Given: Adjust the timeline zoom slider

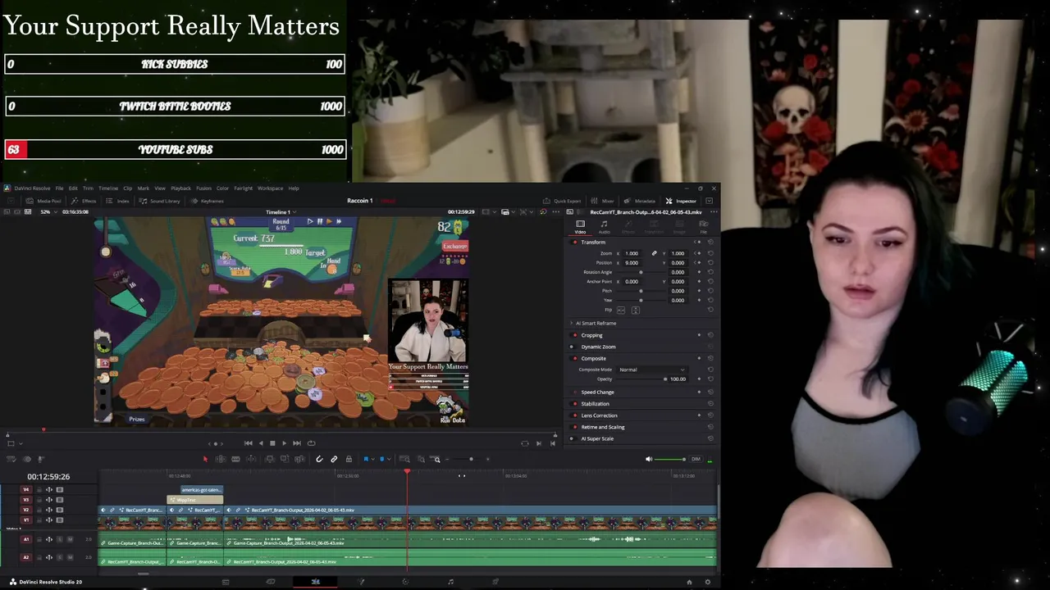Looking at the screenshot, I should 471,459.
